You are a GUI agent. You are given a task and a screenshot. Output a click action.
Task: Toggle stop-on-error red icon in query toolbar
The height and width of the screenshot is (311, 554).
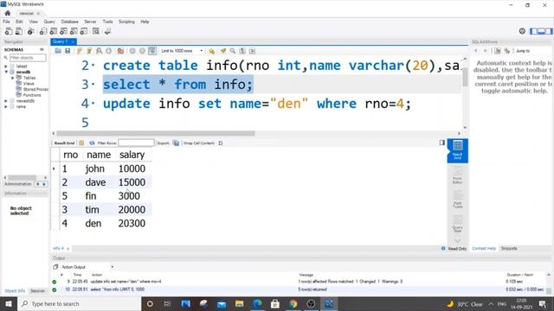[120, 51]
